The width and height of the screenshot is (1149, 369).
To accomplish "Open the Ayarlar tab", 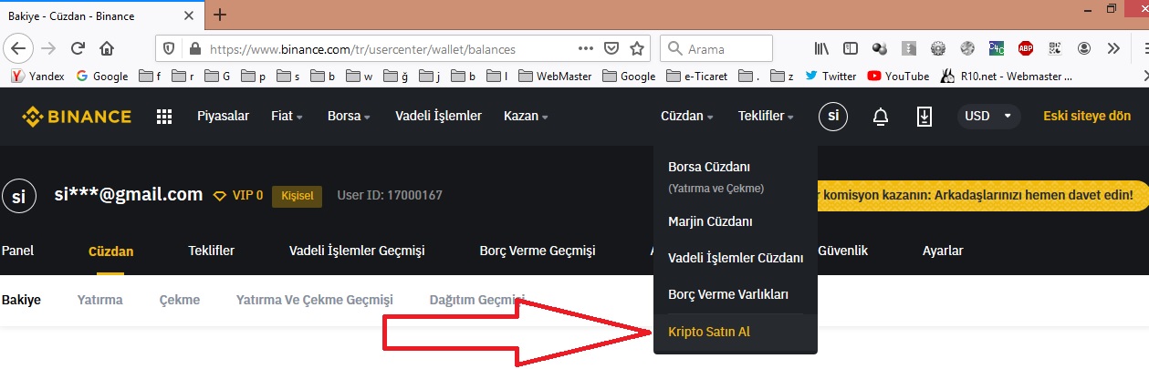I will [x=943, y=251].
